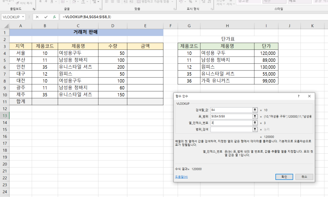Select column A header
This screenshot has height=197, width=328.
click(20, 26)
